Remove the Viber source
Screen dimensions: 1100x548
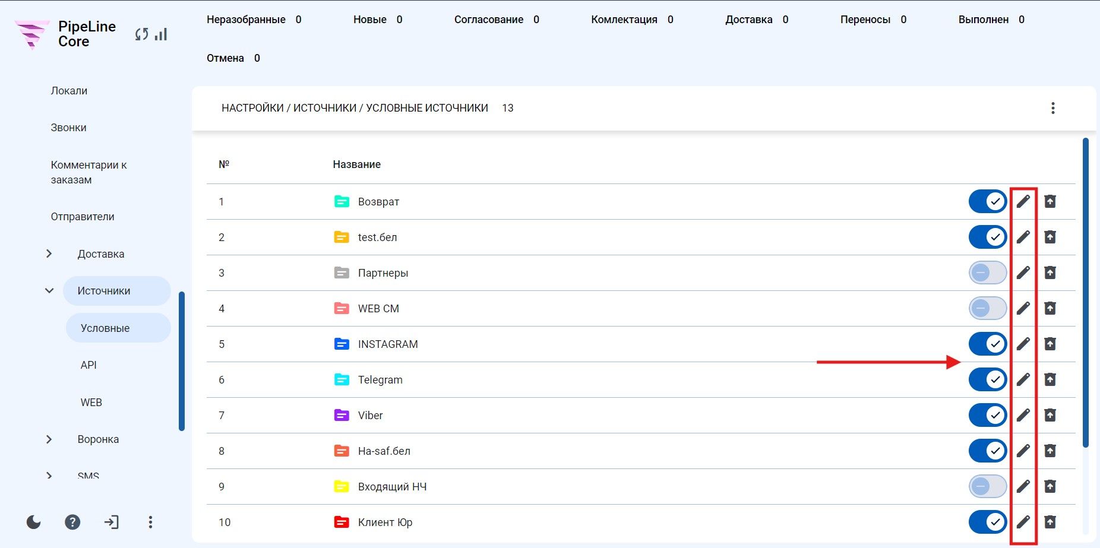point(1050,415)
